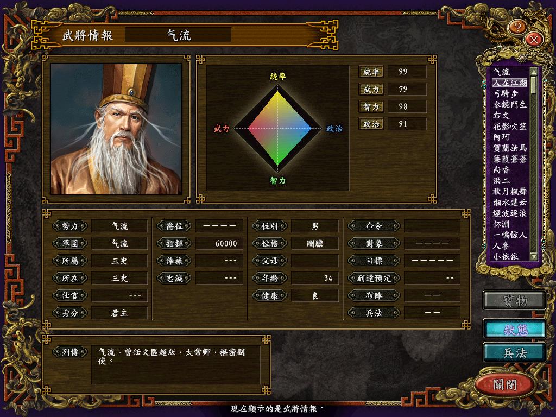Click the red X close icon
Screen dimensions: 556x417
pos(534,39)
